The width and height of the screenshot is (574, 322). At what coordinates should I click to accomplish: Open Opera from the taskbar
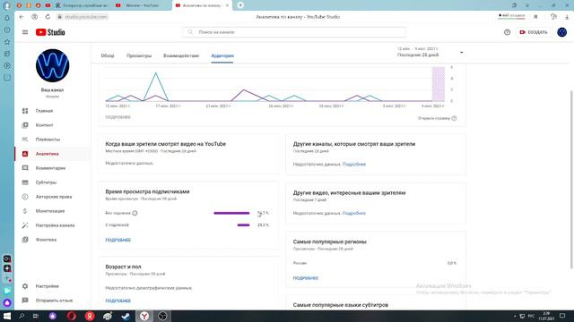point(72,316)
